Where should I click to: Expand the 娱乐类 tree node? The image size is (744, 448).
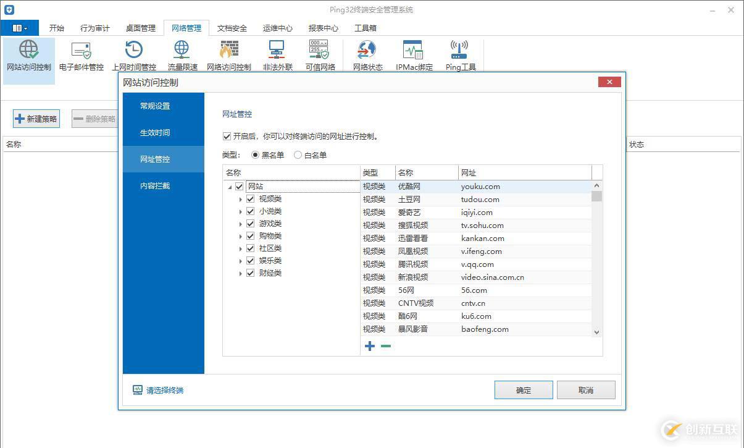[x=240, y=261]
